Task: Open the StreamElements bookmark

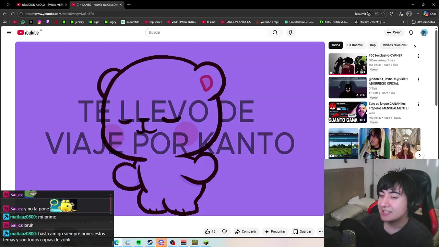Action: [x=370, y=22]
